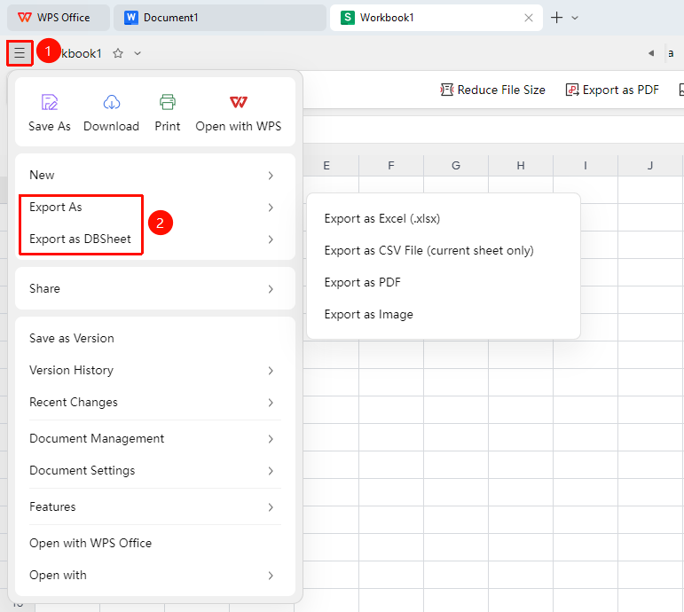Screen dimensions: 684x612
Task: Click the Reduce File Size toolbar icon
Action: (446, 90)
